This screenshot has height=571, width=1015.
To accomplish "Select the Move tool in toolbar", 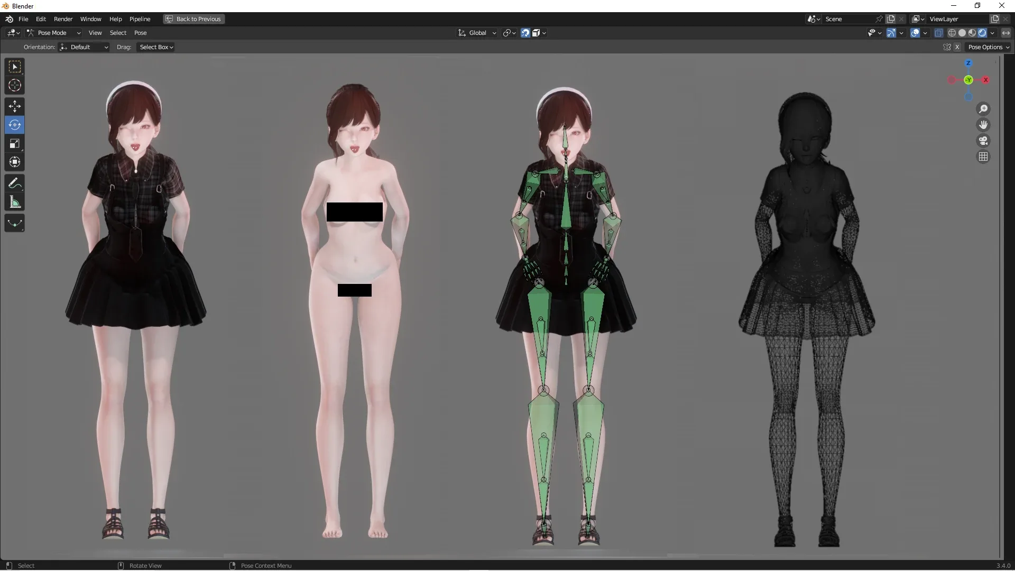I will (14, 105).
